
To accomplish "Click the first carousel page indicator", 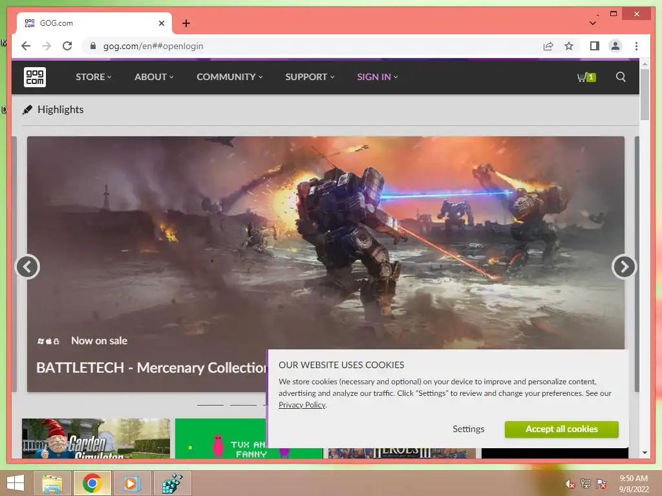I will point(210,405).
